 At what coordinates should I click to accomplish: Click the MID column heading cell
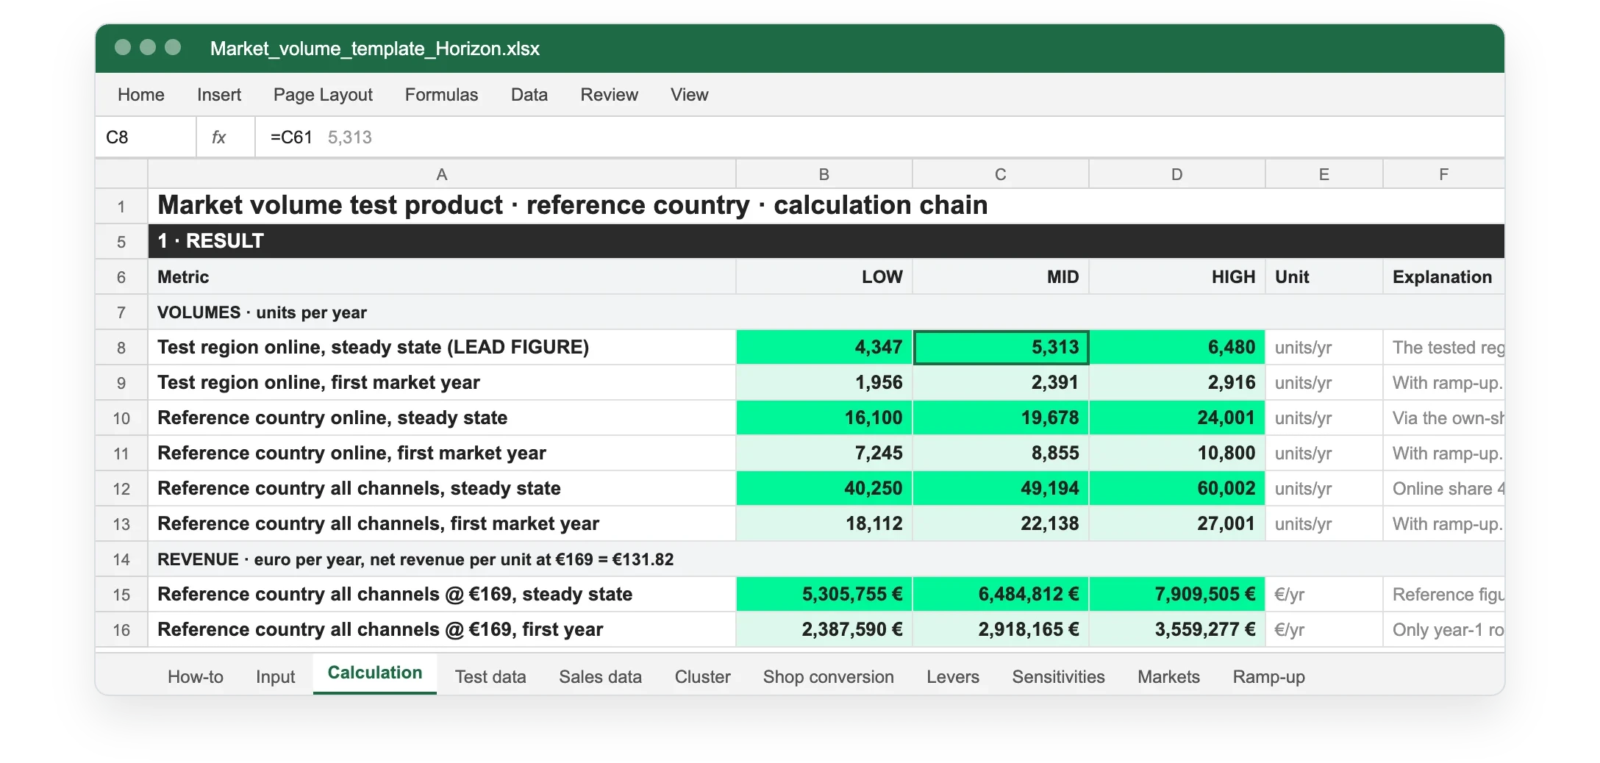tap(1001, 277)
